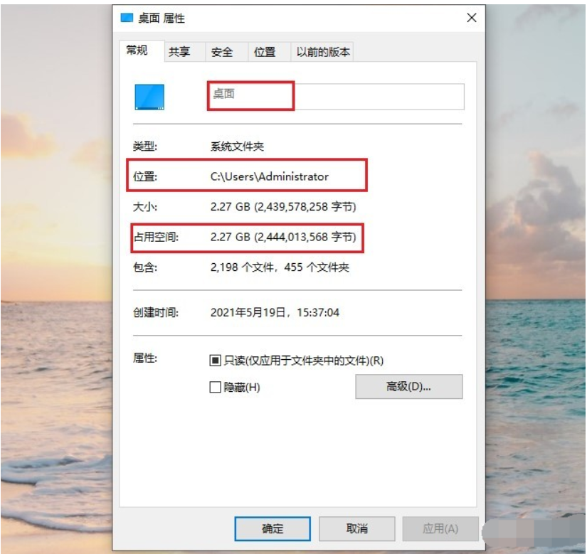Image resolution: width=587 pixels, height=554 pixels.
Task: Confirm with the 确定 button
Action: click(x=273, y=528)
